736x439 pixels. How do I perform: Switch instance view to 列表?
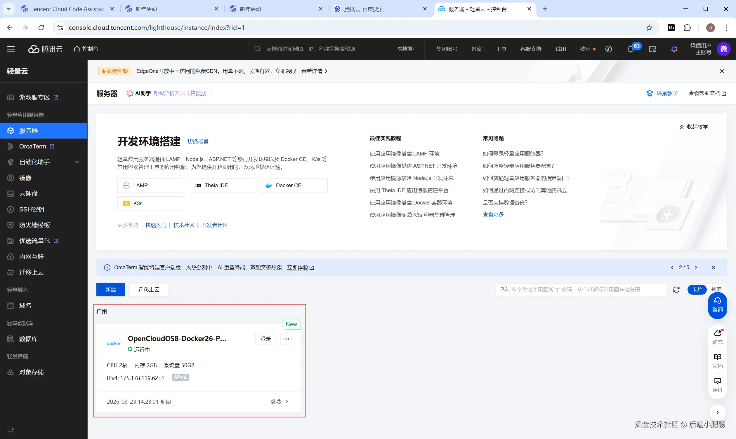716,289
